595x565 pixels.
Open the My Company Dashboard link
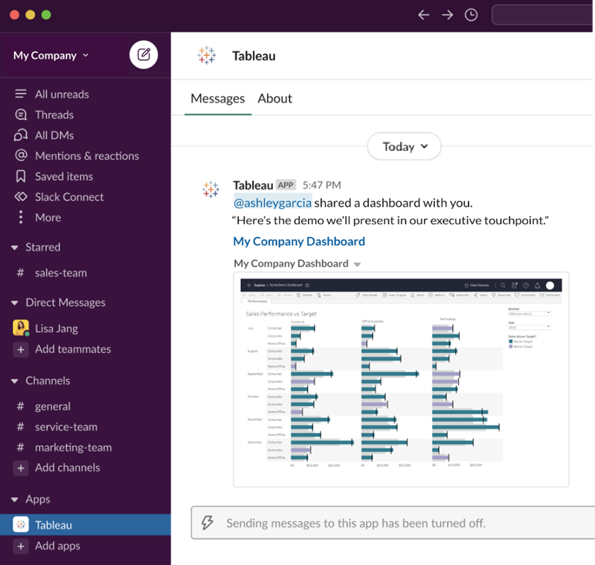299,241
